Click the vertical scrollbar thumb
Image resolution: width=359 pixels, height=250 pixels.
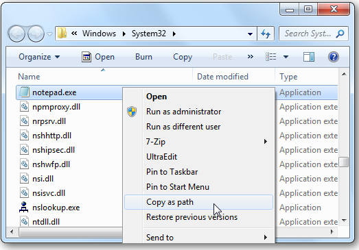[x=344, y=162]
